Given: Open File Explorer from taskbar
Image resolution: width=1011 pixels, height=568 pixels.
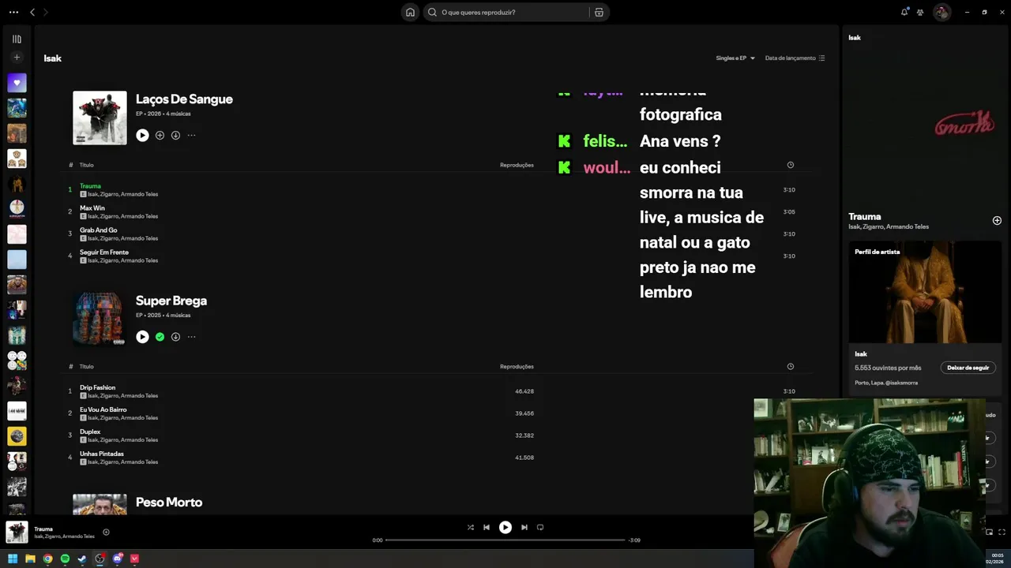Looking at the screenshot, I should tap(30, 559).
